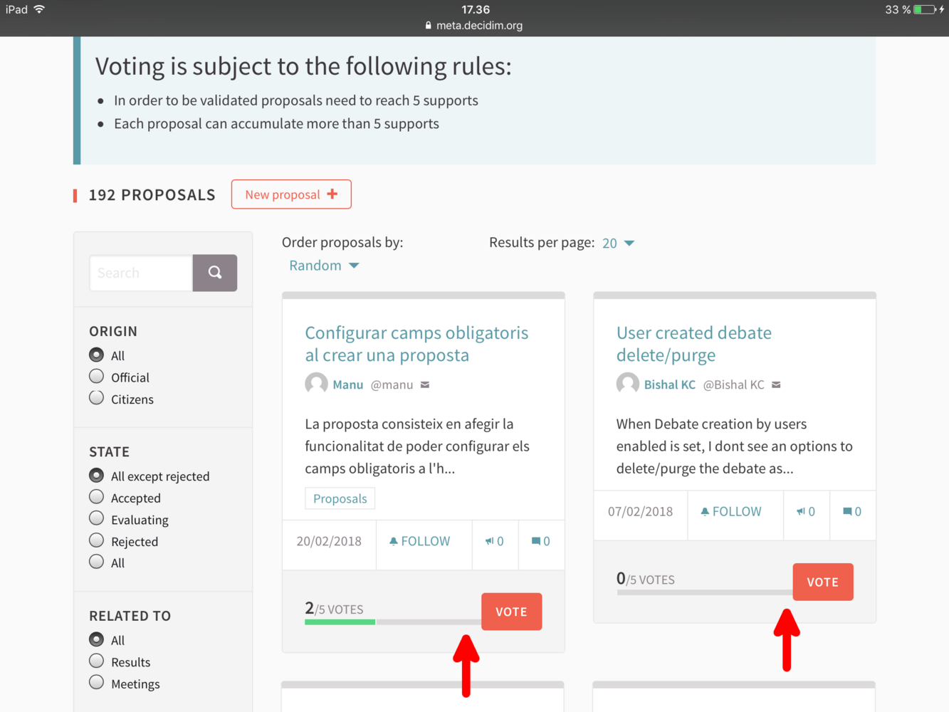Open the Random order dropdown
This screenshot has width=949, height=712.
tap(324, 266)
